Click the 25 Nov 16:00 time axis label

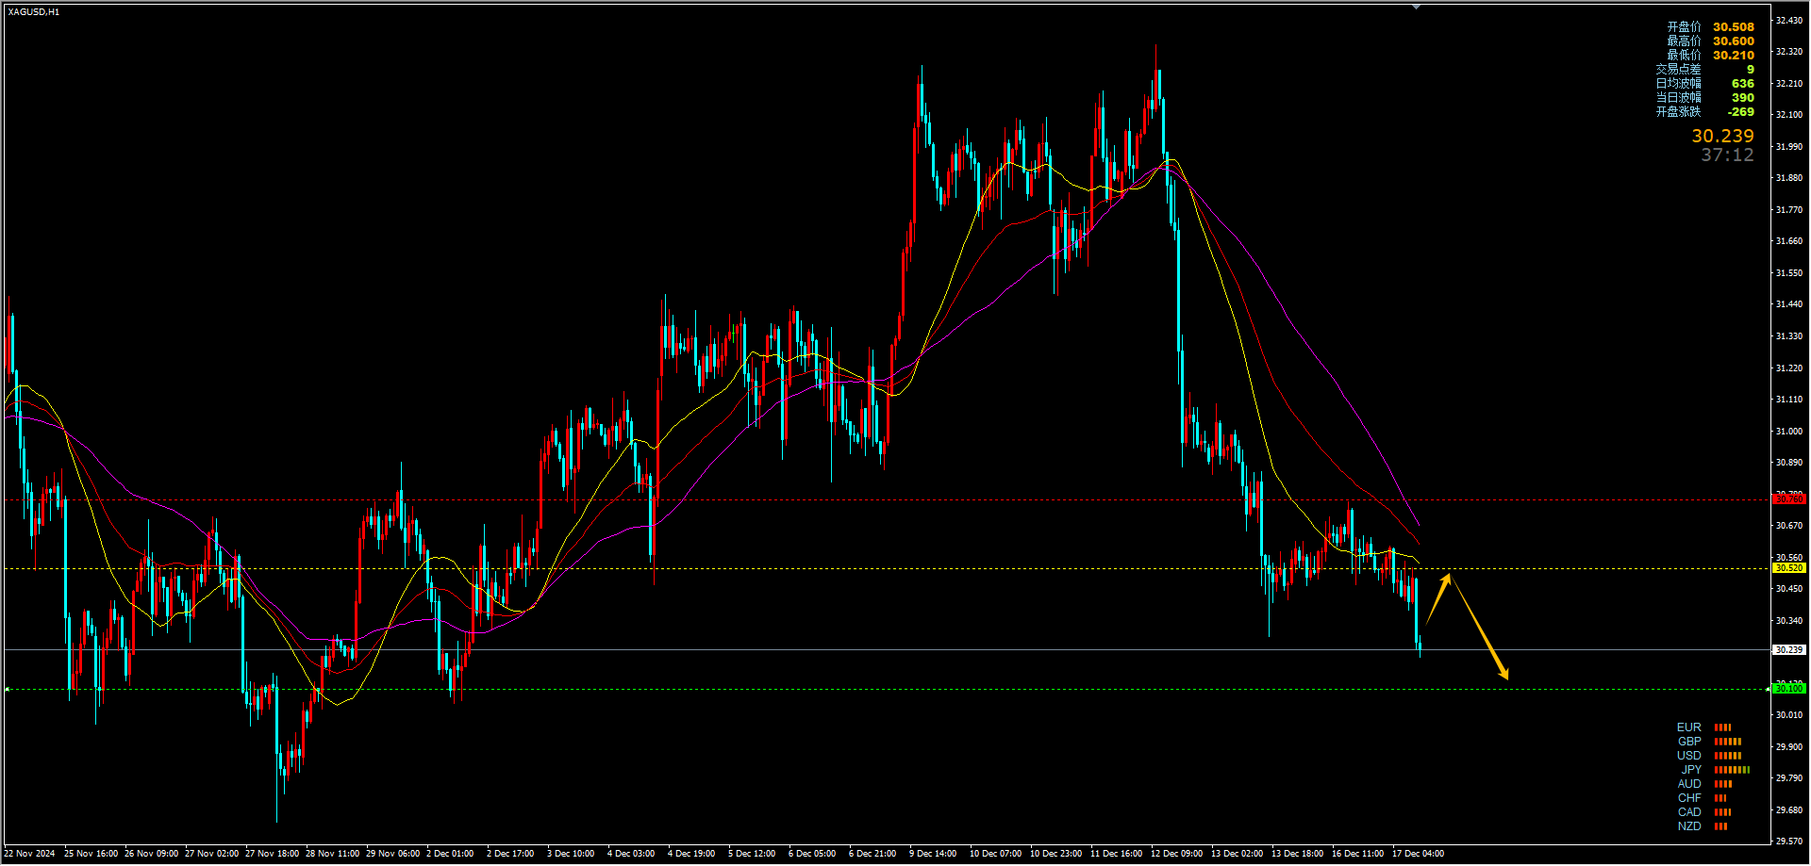91,854
